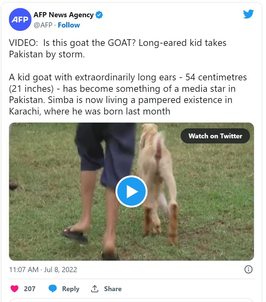This screenshot has height=302, width=266.
Task: Click the 207 likes count
Action: pos(30,289)
